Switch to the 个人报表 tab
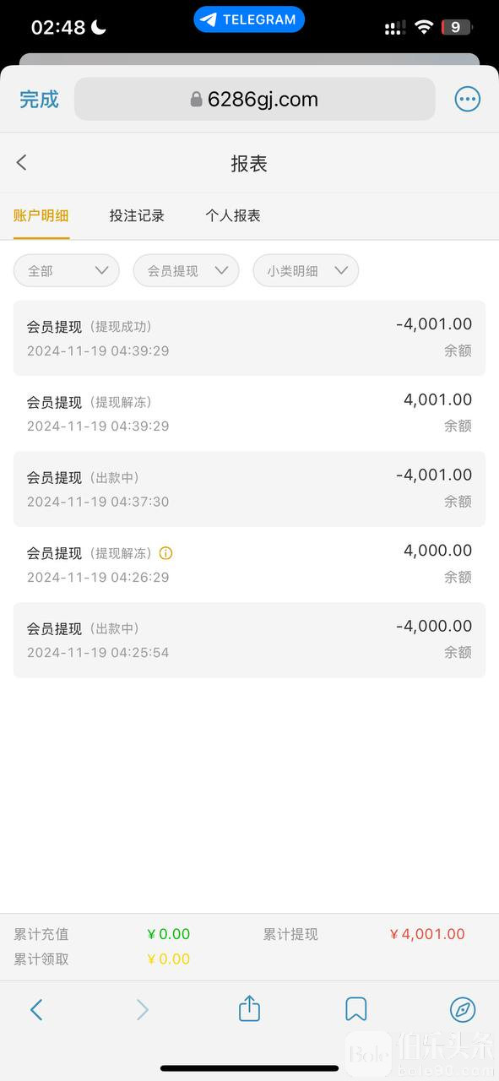Viewport: 499px width, 1081px height. click(233, 216)
